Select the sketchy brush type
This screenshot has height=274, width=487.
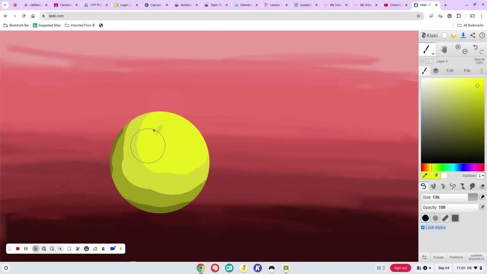point(443,186)
